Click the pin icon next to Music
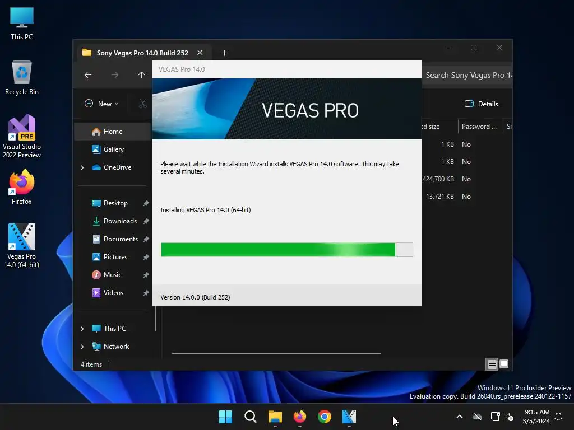Viewport: 574px width, 430px height. click(146, 275)
